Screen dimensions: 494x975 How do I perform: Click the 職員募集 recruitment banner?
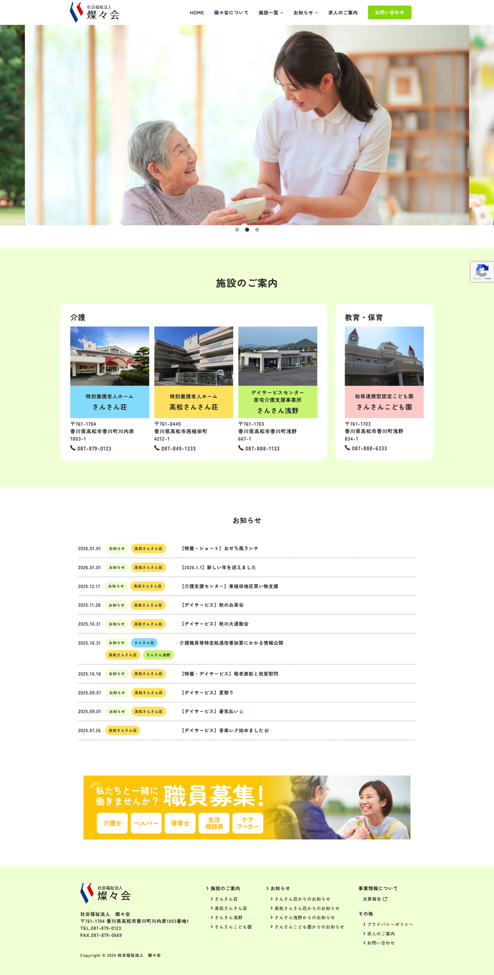[x=247, y=807]
